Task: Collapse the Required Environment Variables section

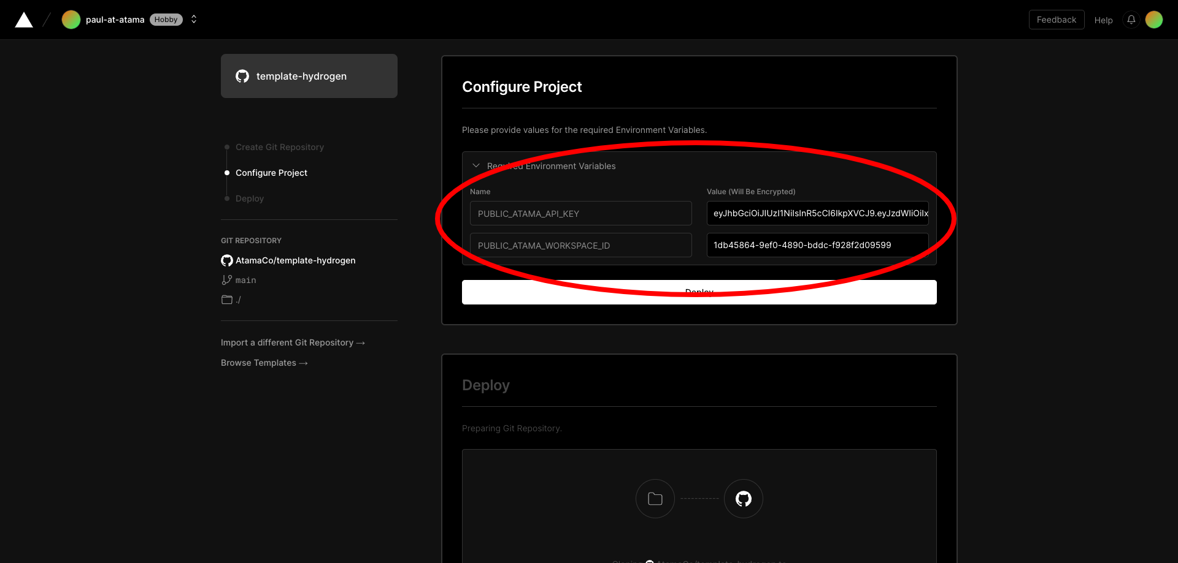Action: pyautogui.click(x=476, y=166)
